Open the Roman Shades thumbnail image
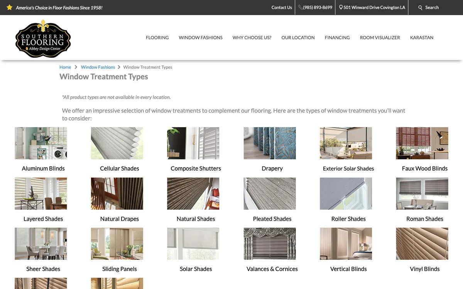The image size is (463, 289). (x=422, y=193)
